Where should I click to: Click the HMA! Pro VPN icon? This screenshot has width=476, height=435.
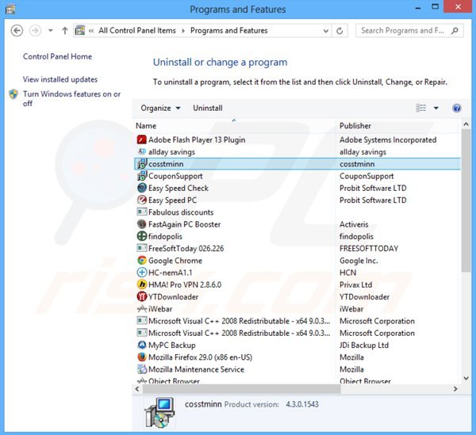click(141, 285)
